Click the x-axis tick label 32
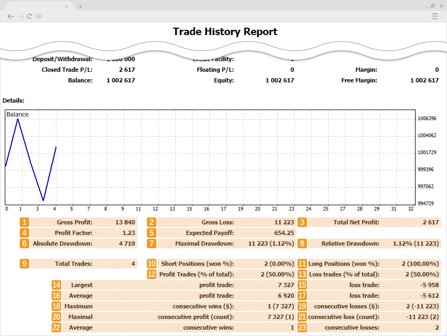 (411, 209)
